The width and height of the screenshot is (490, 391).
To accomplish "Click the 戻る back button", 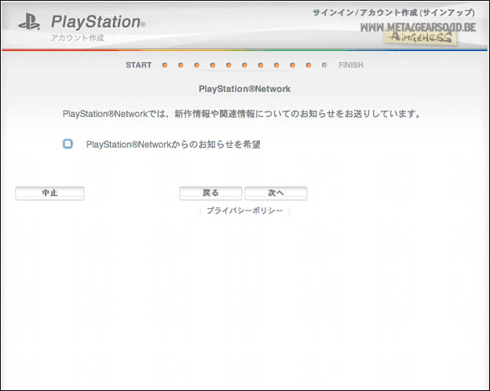I will click(x=210, y=193).
